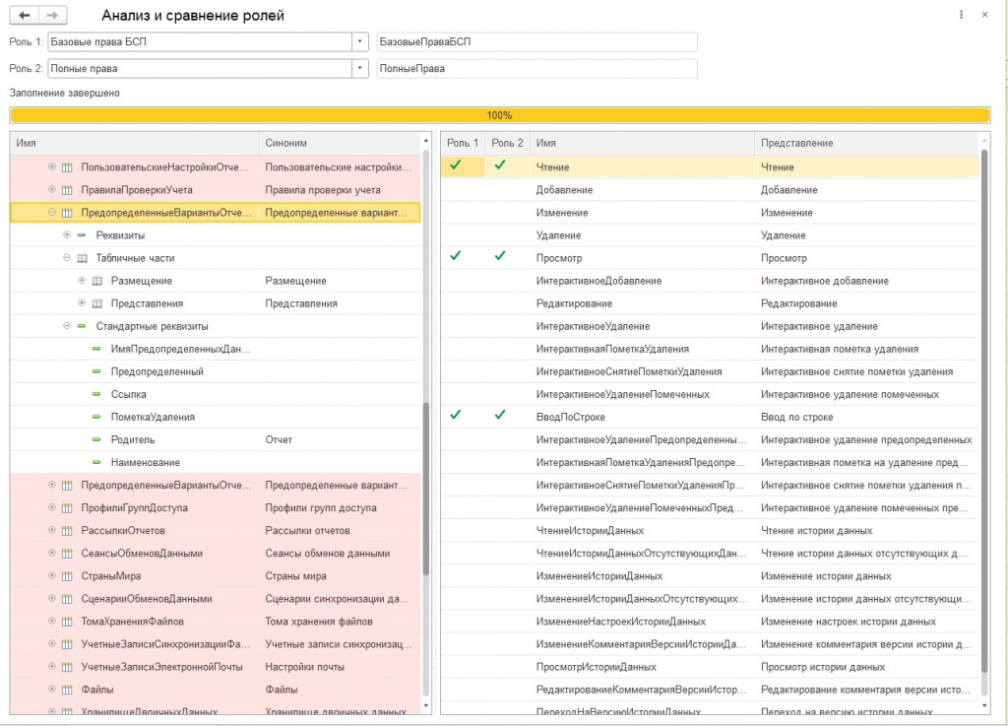Click Роль 1 cell in Добавление row
This screenshot has width=1008, height=726.
click(463, 190)
